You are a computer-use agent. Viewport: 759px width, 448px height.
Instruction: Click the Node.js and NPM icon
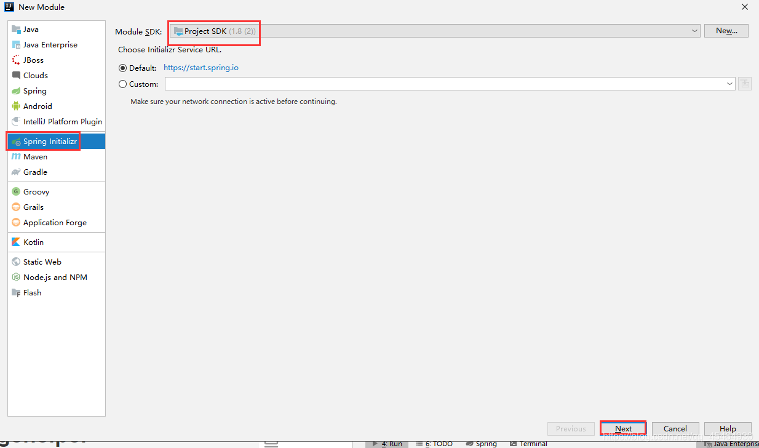(x=16, y=278)
